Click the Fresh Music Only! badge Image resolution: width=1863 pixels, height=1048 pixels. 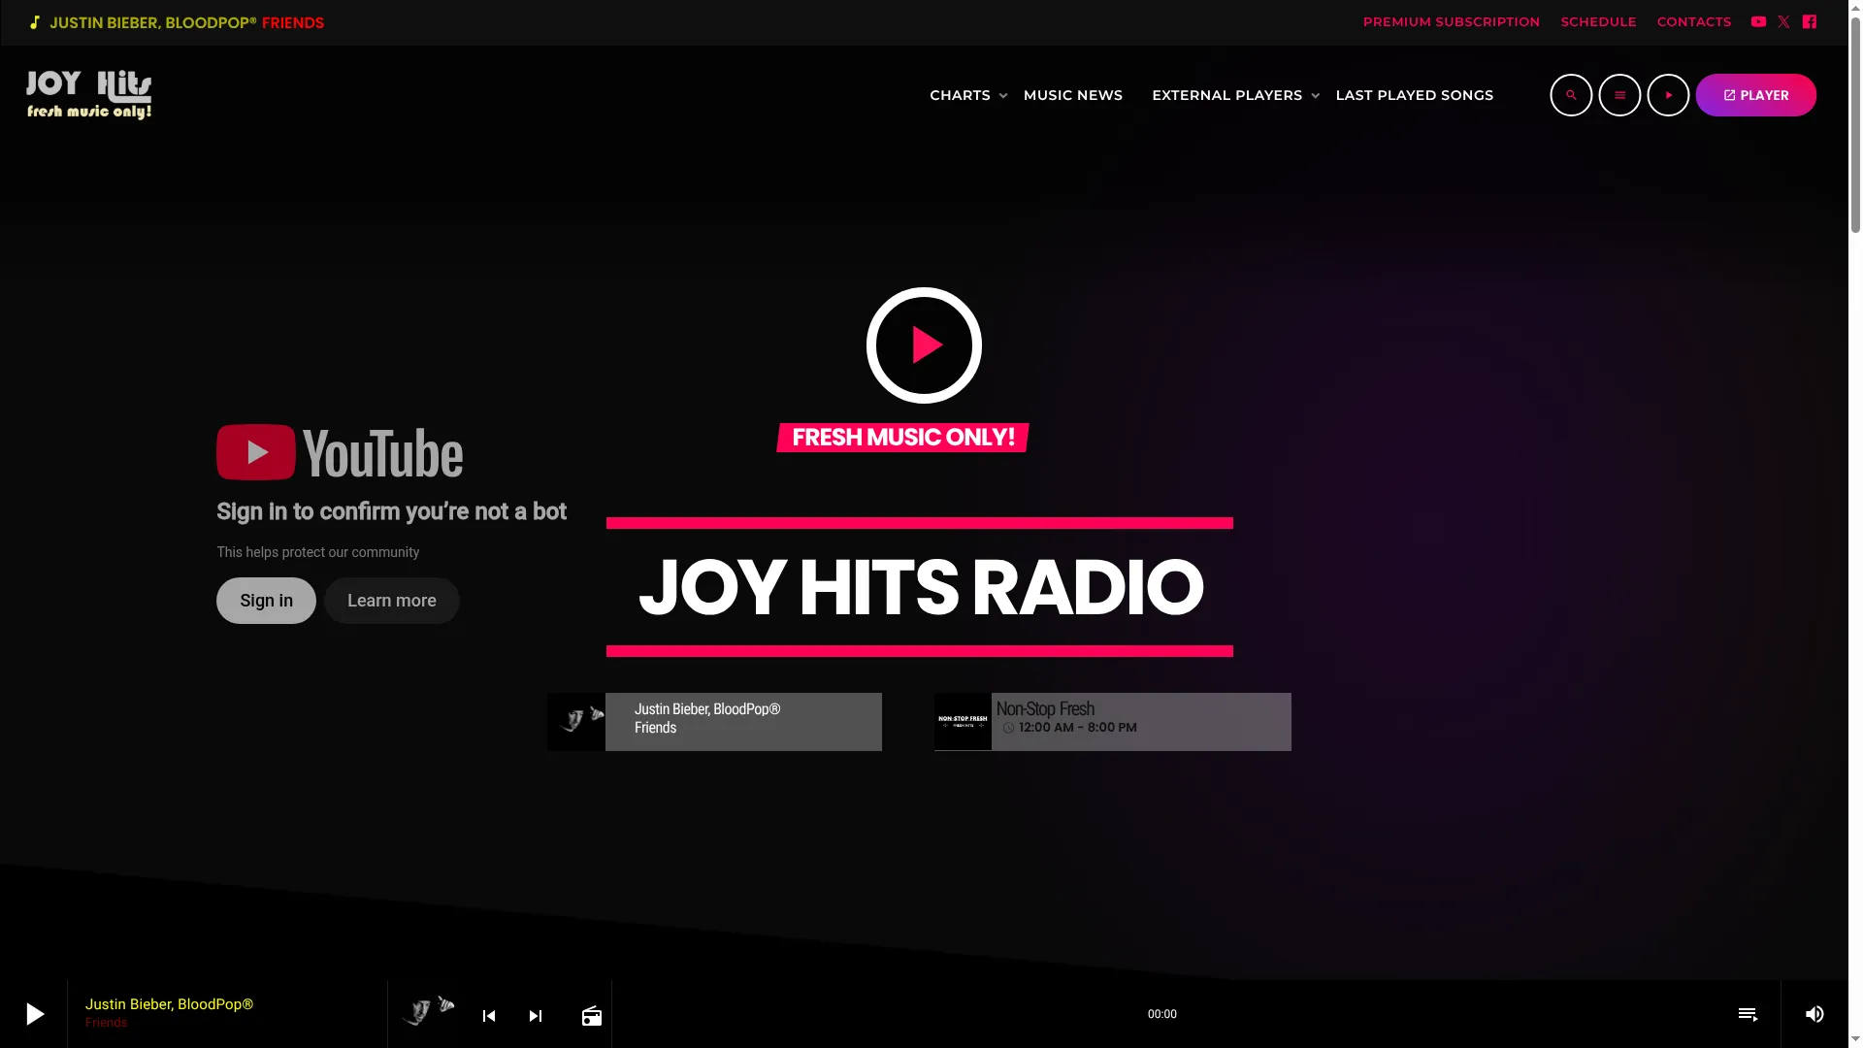[903, 438]
